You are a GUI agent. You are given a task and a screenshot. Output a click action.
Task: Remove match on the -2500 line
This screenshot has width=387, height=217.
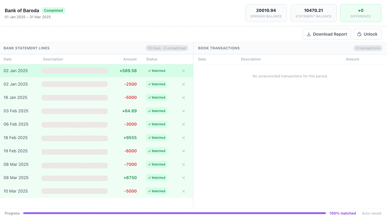183,84
